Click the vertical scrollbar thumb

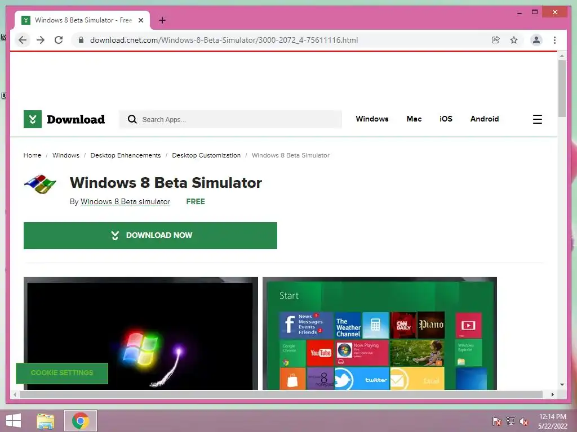[562, 88]
